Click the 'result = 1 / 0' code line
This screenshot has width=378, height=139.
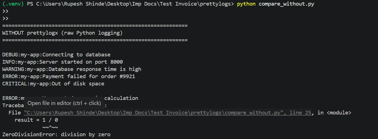pyautogui.click(x=36, y=120)
